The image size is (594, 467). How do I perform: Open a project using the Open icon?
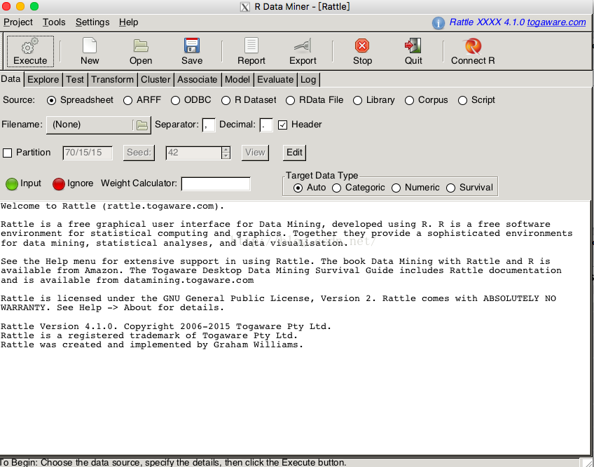pyautogui.click(x=141, y=46)
